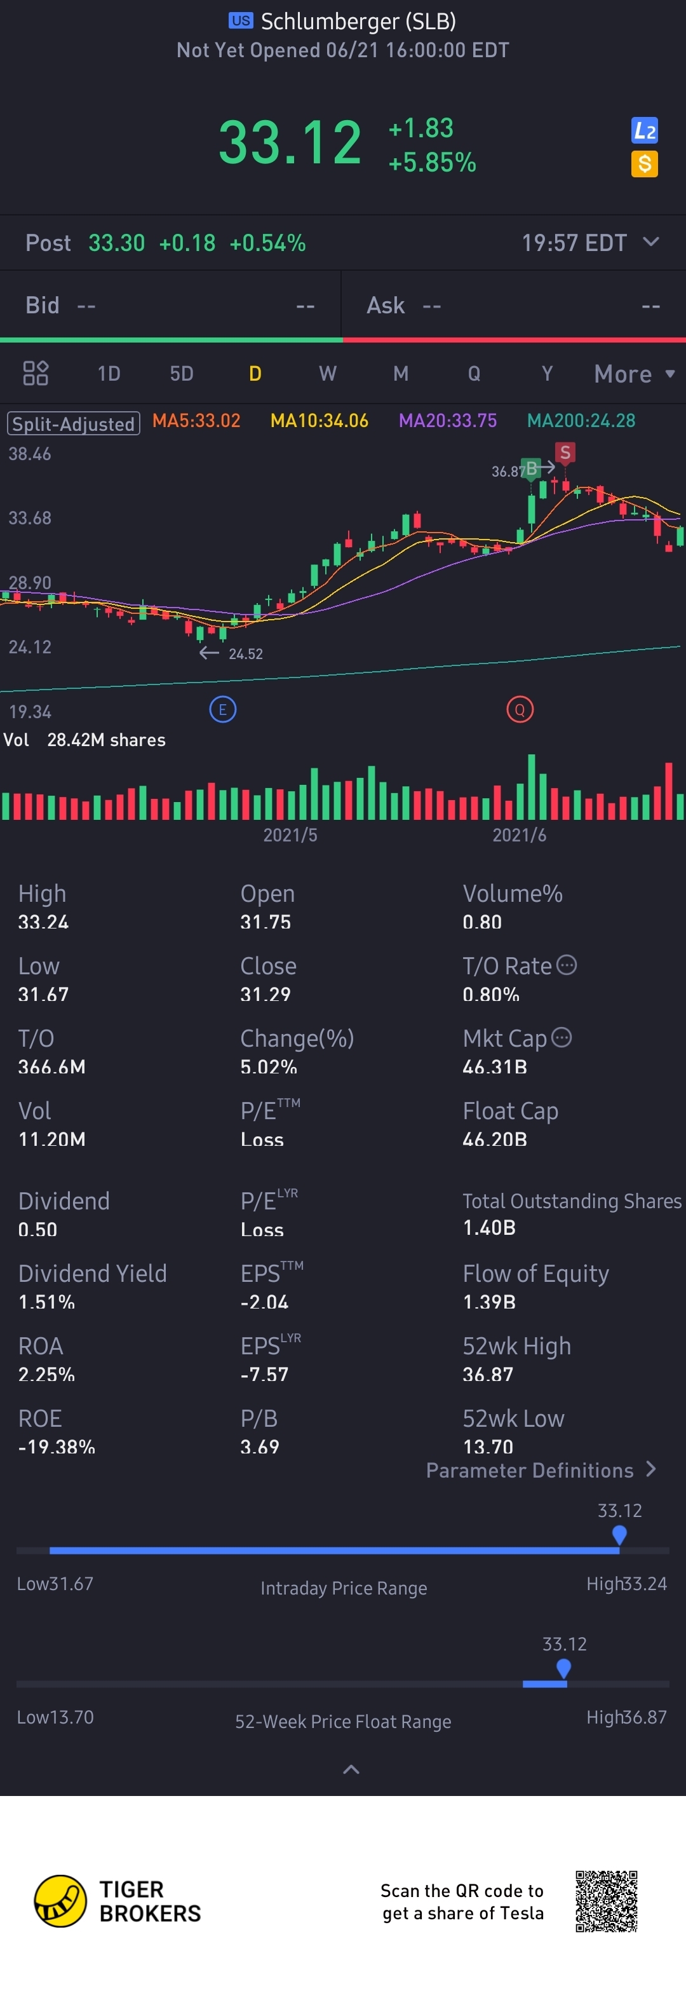Switch chart to 5D timeframe
Viewport: 686px width, 2007px height.
click(182, 374)
